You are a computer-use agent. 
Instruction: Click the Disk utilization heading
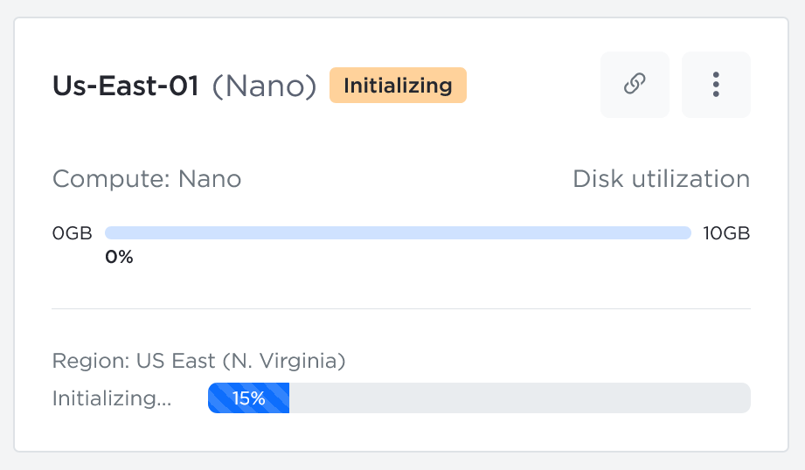[661, 179]
